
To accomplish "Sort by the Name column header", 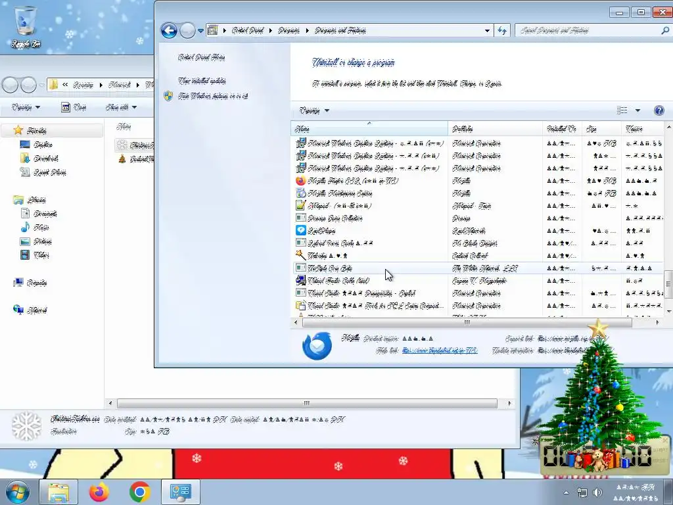I will pos(369,129).
